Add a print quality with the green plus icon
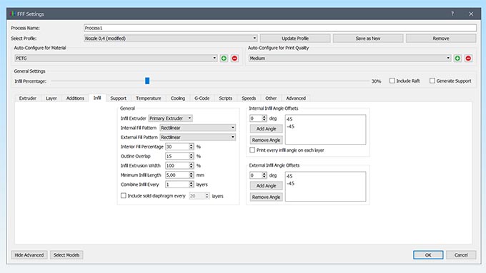The width and height of the screenshot is (486, 273). [x=457, y=58]
